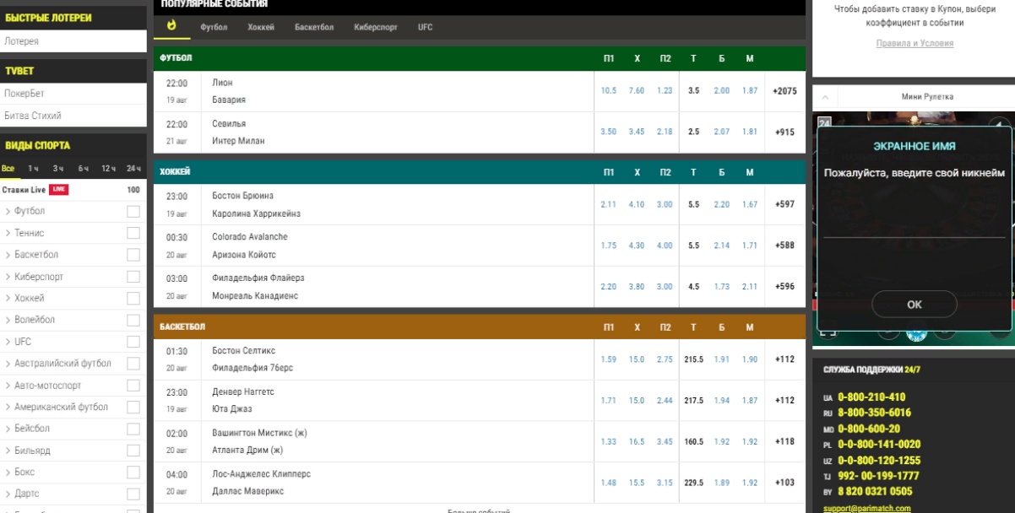Screen dimensions: 1015x513
Task: Show +915 markets for Севилья vs Интер Милан
Action: (x=784, y=132)
